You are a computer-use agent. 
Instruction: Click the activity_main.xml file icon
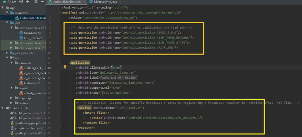[x=21, y=93]
